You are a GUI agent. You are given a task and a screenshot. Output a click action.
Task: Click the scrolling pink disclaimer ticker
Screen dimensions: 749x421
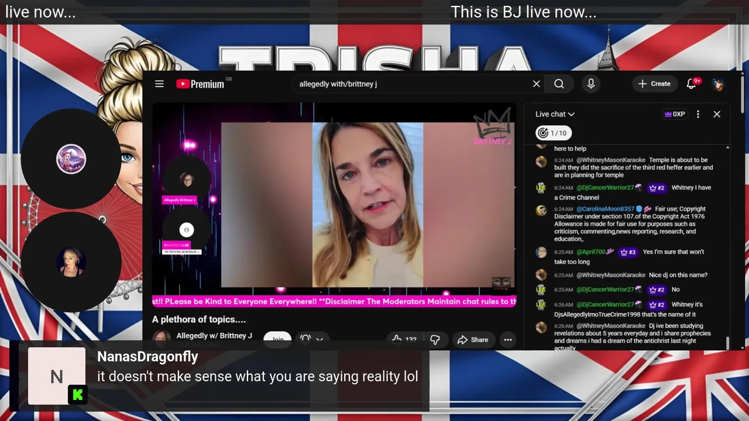pyautogui.click(x=334, y=302)
